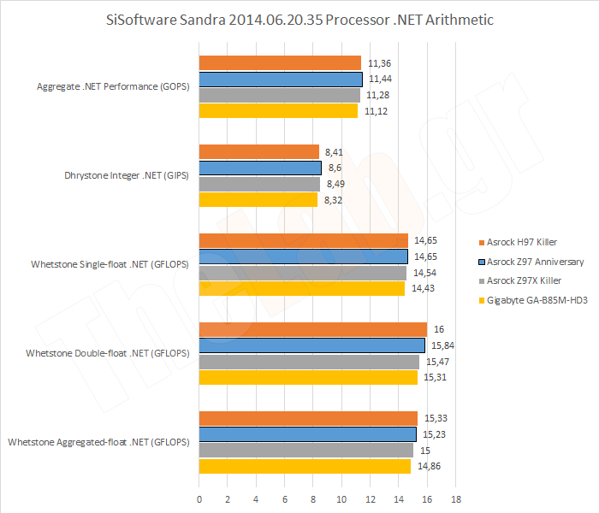Select the blue bar valued 15,84
Screen dimensions: 599x513
[x=311, y=345]
